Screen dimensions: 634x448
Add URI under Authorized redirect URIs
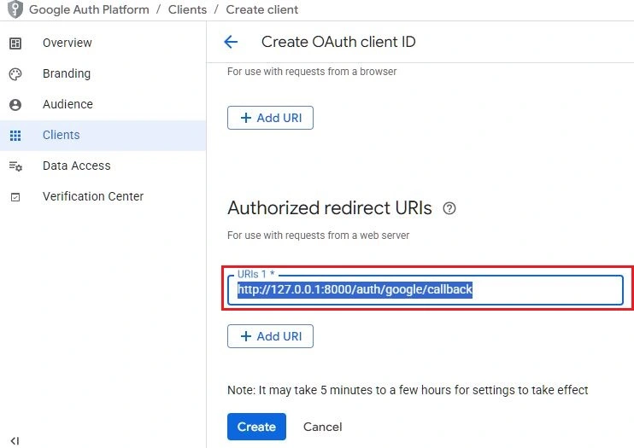tap(270, 336)
